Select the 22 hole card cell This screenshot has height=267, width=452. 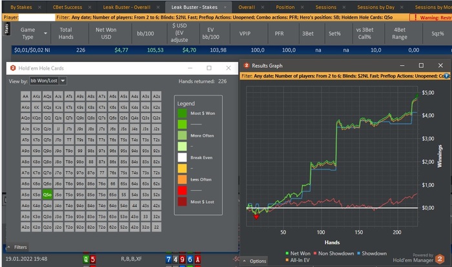click(x=156, y=227)
